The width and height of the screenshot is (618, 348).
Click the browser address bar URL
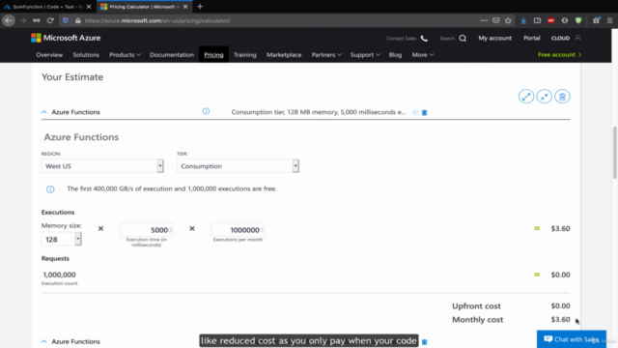[x=157, y=20]
